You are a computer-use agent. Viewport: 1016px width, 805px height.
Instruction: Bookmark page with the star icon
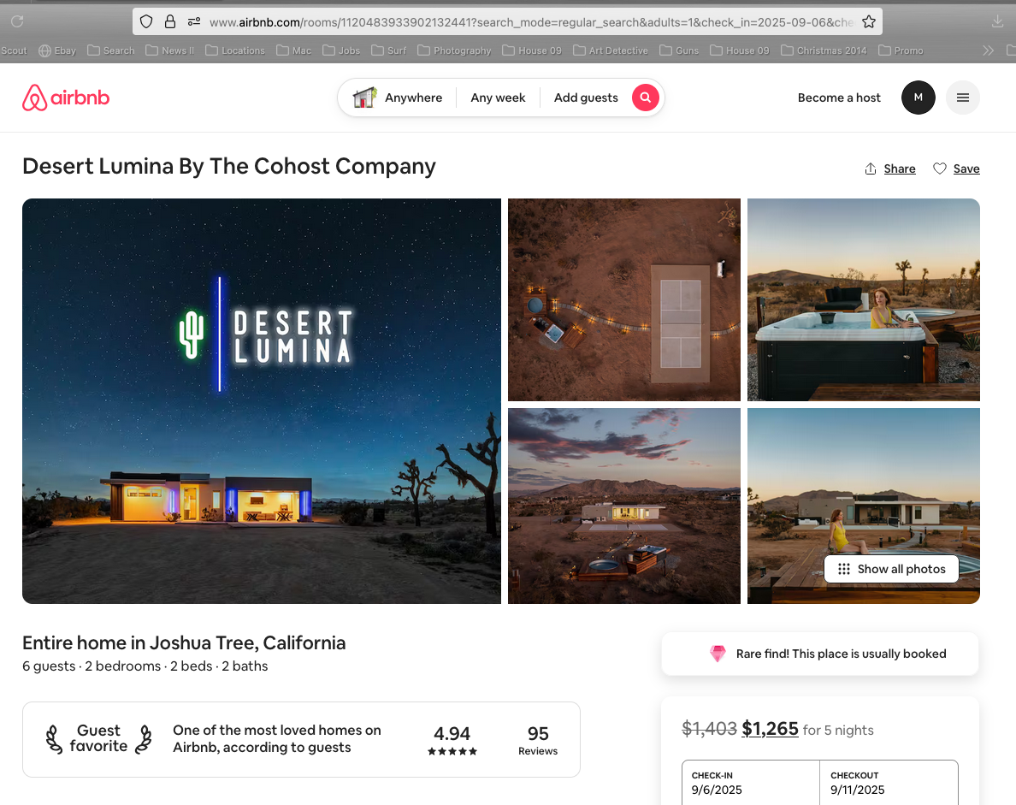pyautogui.click(x=869, y=22)
